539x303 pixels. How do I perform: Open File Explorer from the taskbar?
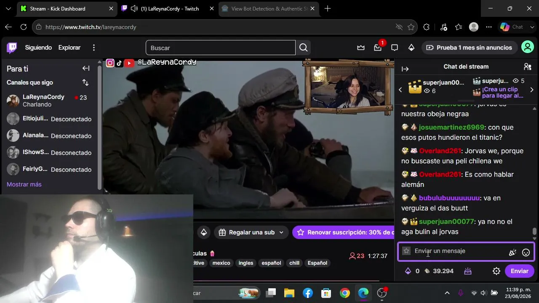coord(289,293)
